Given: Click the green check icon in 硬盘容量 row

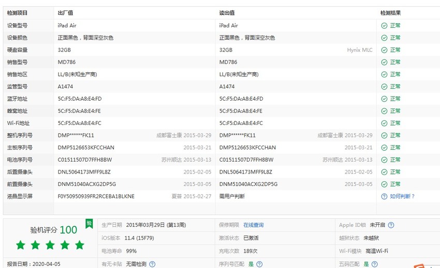Looking at the screenshot, I should (384, 50).
